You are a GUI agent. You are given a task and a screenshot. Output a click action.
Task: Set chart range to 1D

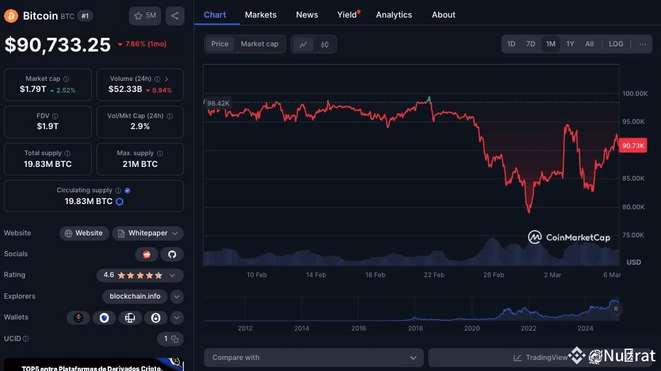511,44
